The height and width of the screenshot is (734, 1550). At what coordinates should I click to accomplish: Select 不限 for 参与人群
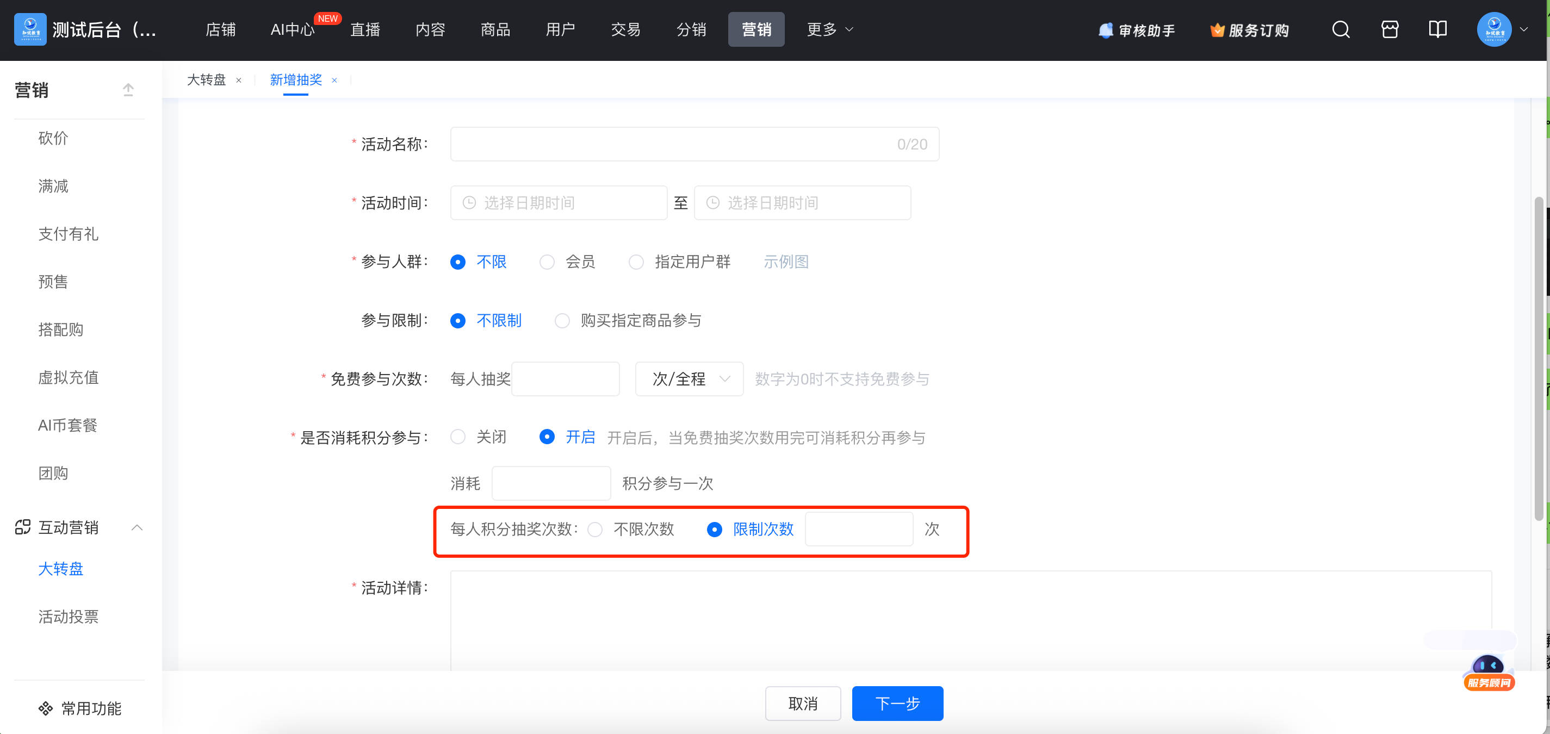(457, 262)
